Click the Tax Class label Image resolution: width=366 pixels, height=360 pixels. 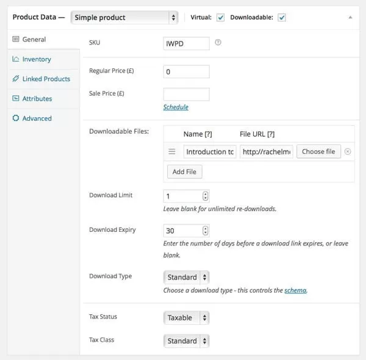[x=101, y=340]
